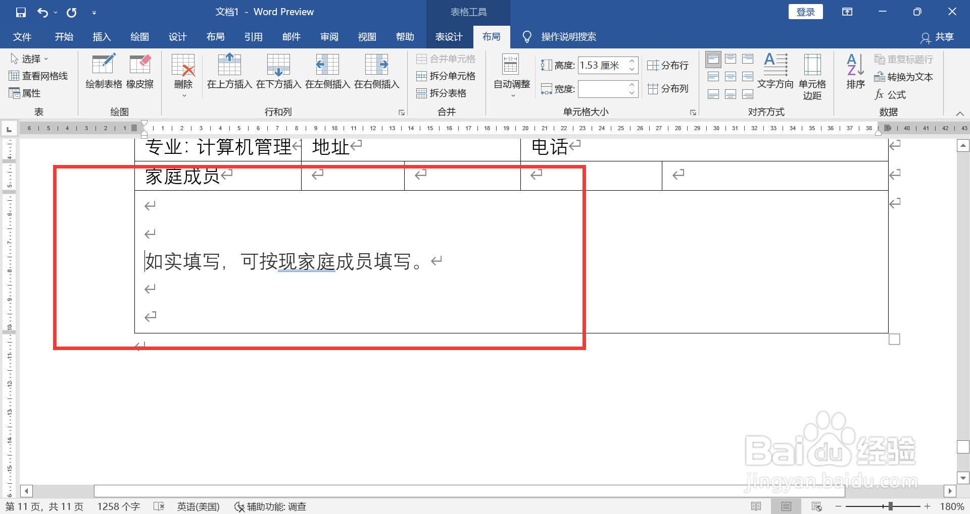Toggle 查看网格线 gridlines visibility
Screen dimensions: 970x514
click(x=39, y=76)
